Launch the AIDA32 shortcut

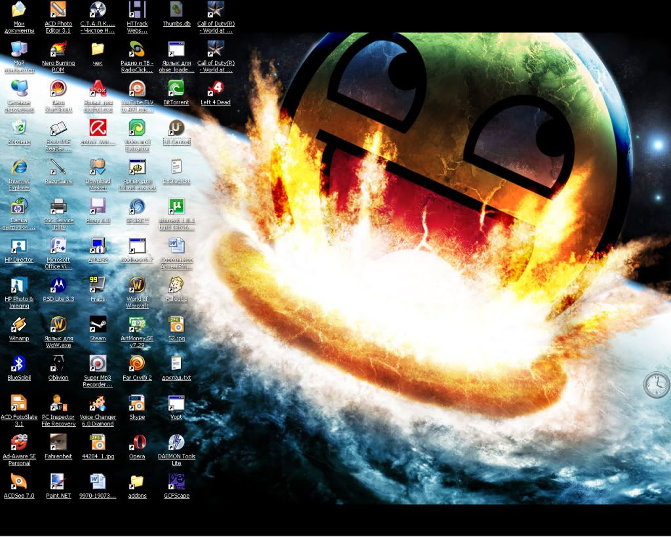(x=98, y=246)
